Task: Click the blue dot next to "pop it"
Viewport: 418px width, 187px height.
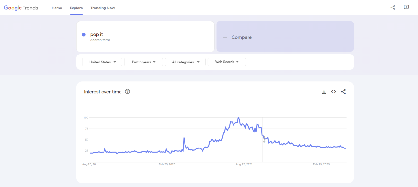Action: point(84,35)
